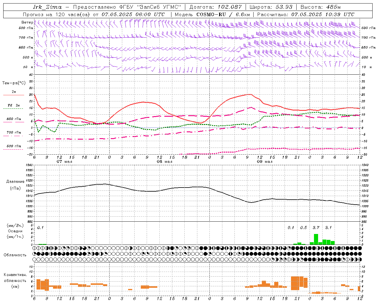Click the Облачность cloudiness label

pos(15,255)
